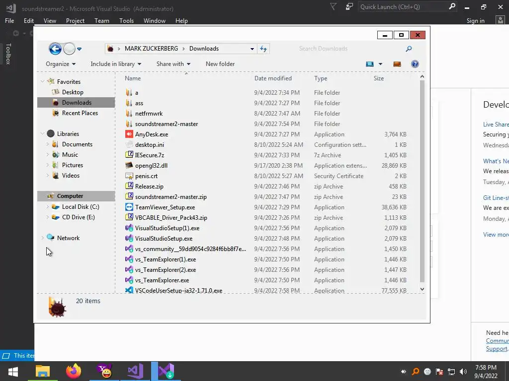This screenshot has width=509, height=381.
Task: Click the VSCodeUserSetup-ia32-1.71.0.exe icon
Action: tap(129, 290)
